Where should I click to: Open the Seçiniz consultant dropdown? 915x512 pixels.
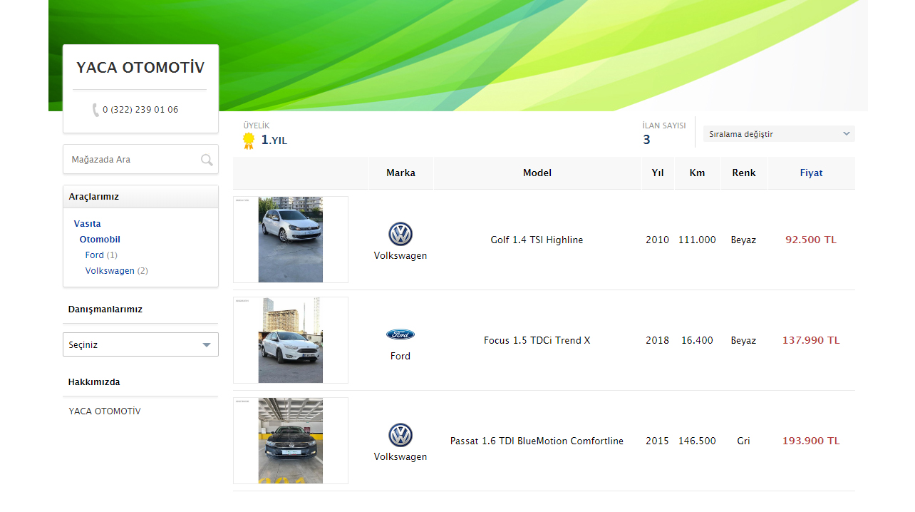[140, 344]
